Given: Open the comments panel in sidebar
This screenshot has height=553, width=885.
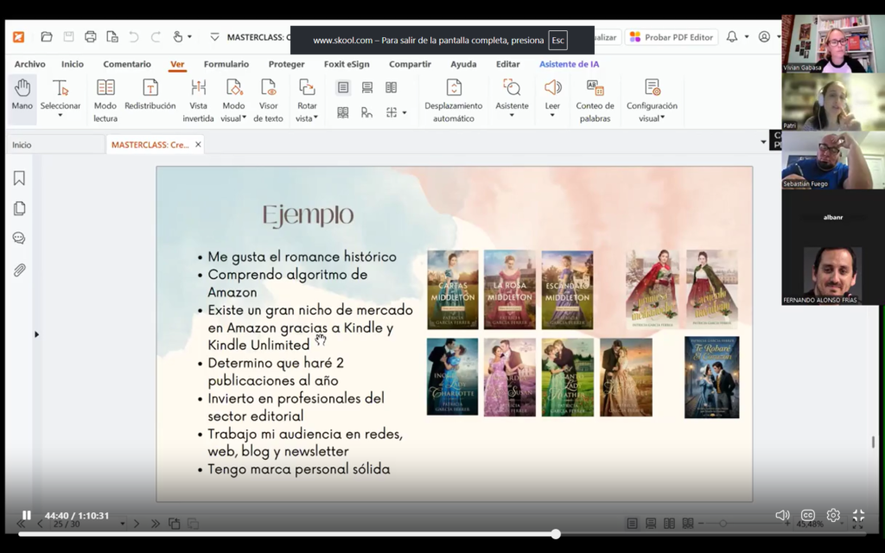Looking at the screenshot, I should point(19,238).
